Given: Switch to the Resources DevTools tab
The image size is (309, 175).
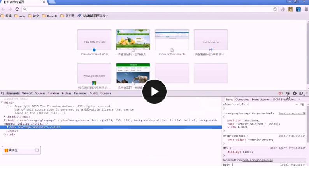Looking at the screenshot, I should click(80, 93).
